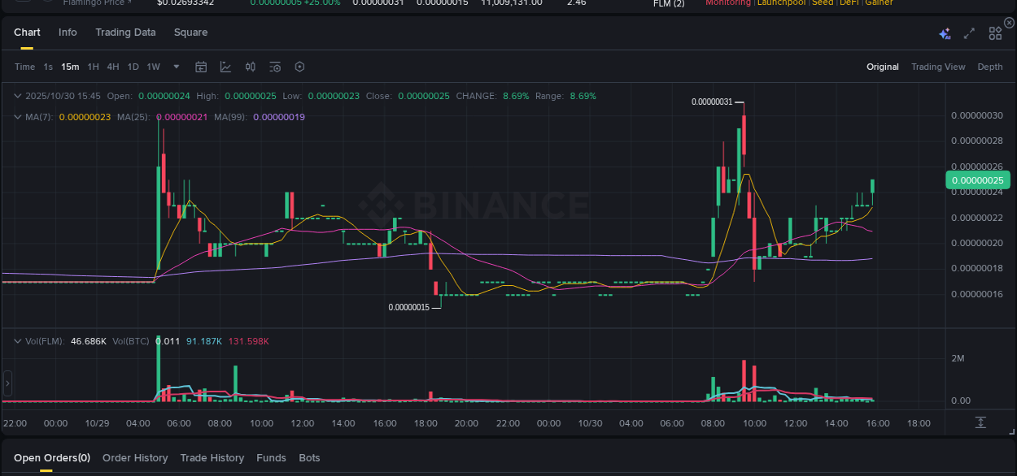Open the Order History tab
This screenshot has width=1017, height=476.
pos(135,457)
